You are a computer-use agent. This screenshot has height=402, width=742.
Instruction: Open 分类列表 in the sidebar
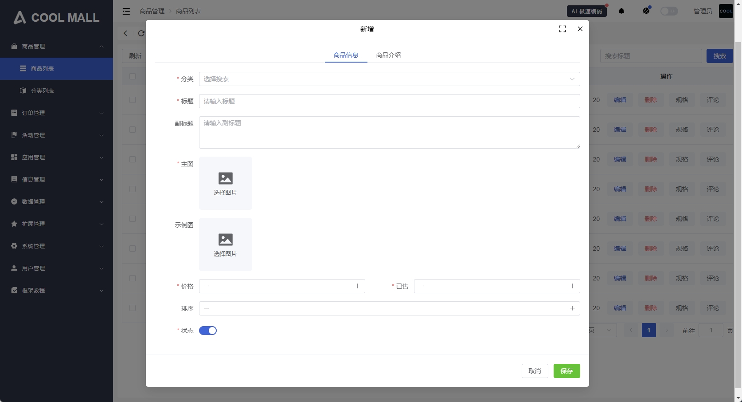click(56, 91)
